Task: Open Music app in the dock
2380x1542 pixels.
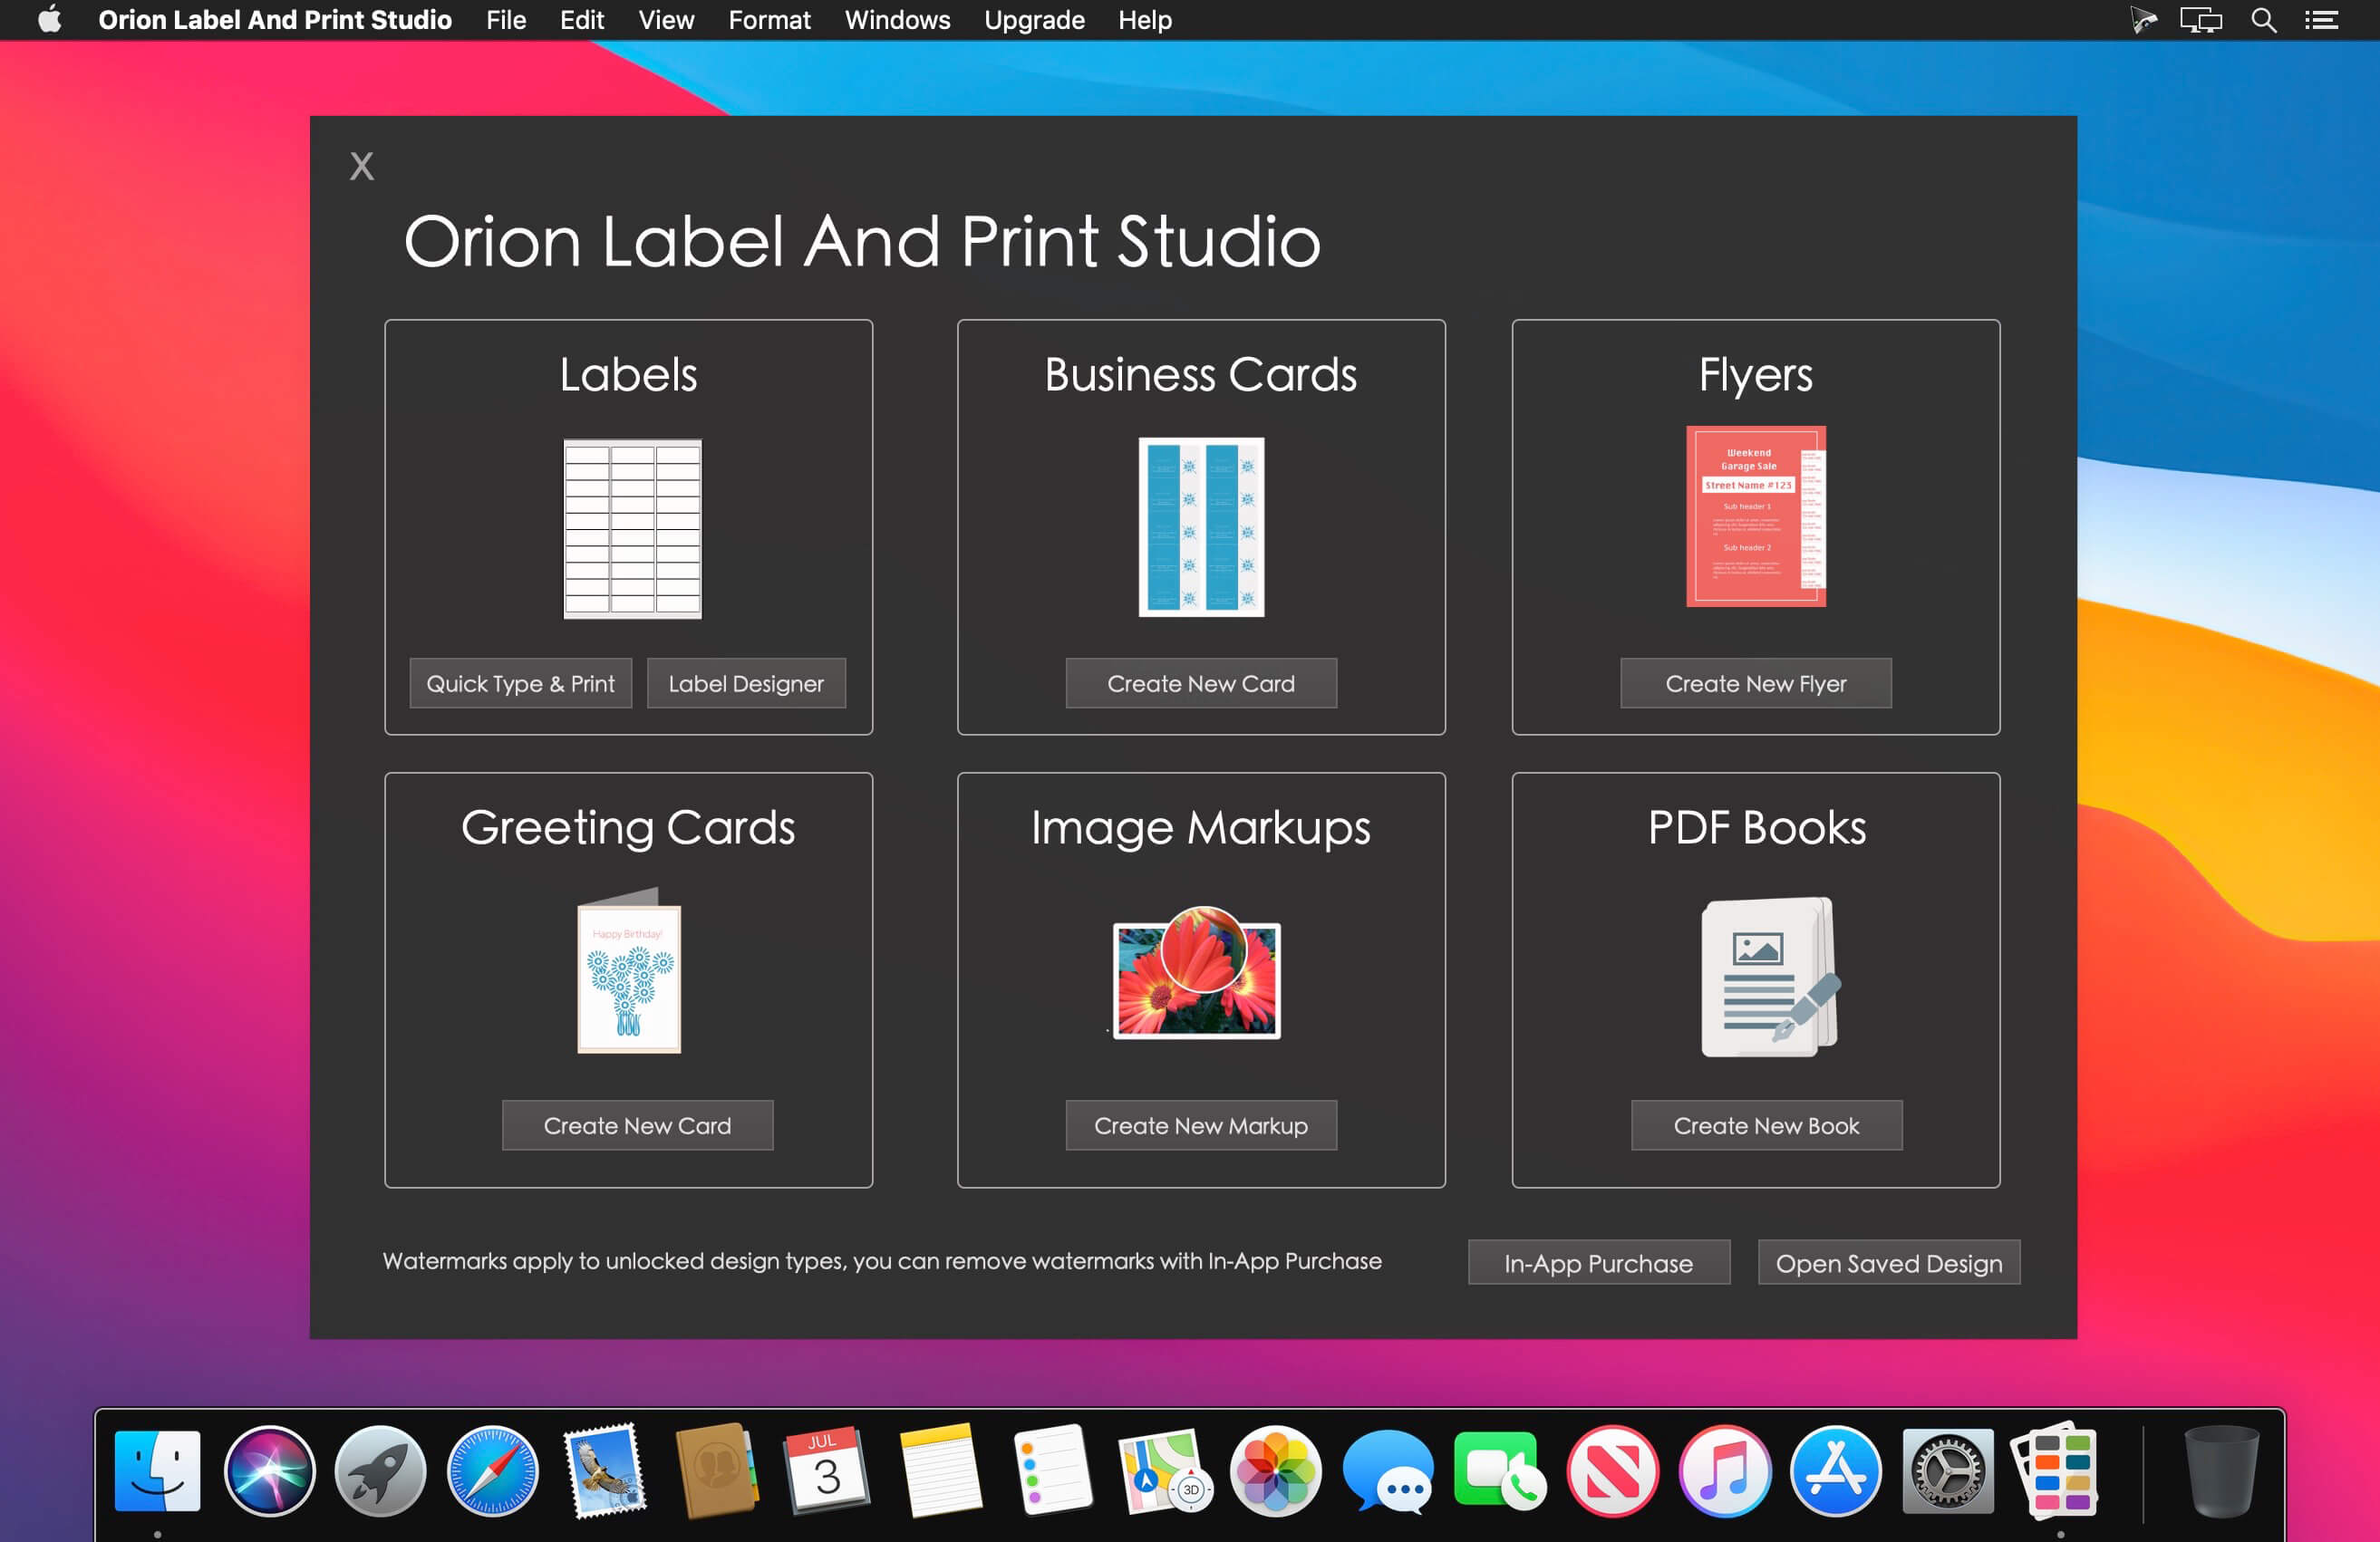Action: click(x=1724, y=1471)
